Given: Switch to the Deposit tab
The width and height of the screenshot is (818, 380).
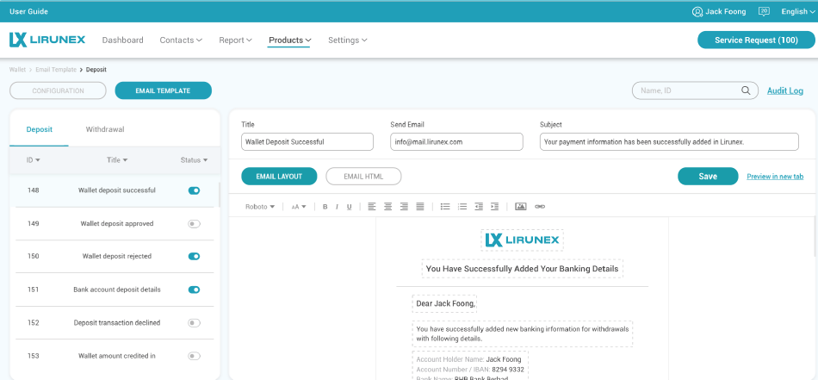Looking at the screenshot, I should click(x=39, y=129).
